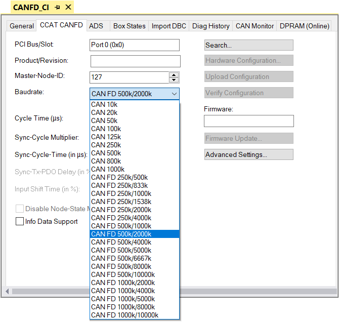Toggle Info Data Support checkbox
The image size is (339, 322).
click(x=20, y=221)
